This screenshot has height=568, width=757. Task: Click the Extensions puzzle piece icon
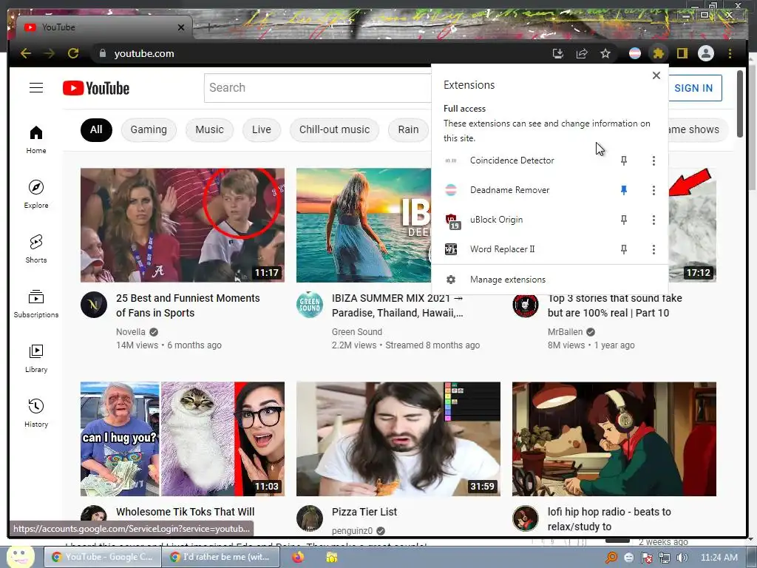[658, 53]
